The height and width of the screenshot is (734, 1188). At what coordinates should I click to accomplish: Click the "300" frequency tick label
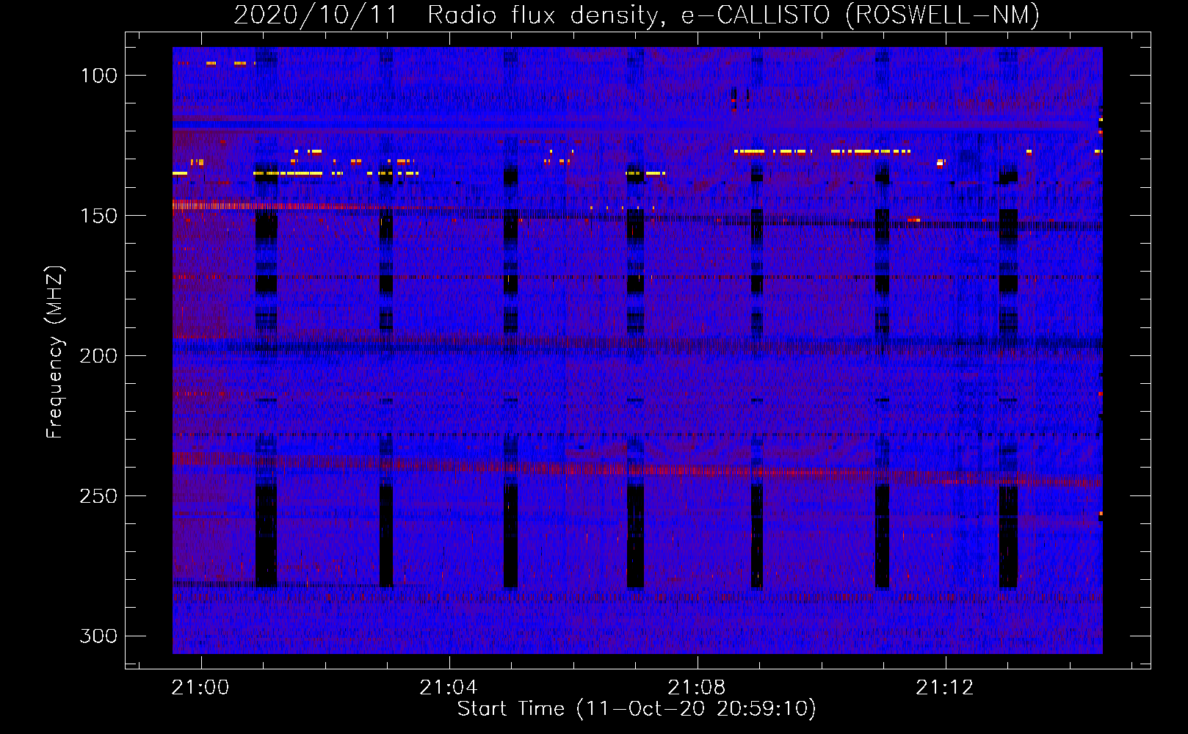[99, 636]
